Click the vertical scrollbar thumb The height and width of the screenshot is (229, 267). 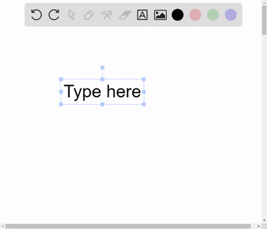(x=264, y=20)
